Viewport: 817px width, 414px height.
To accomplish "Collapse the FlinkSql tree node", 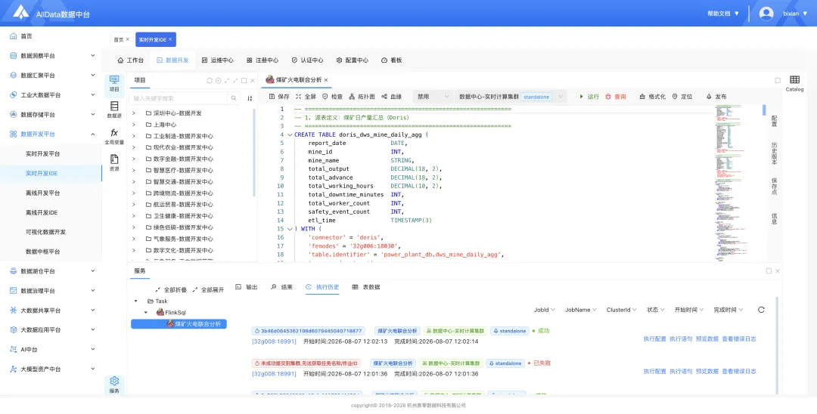I will coord(146,313).
